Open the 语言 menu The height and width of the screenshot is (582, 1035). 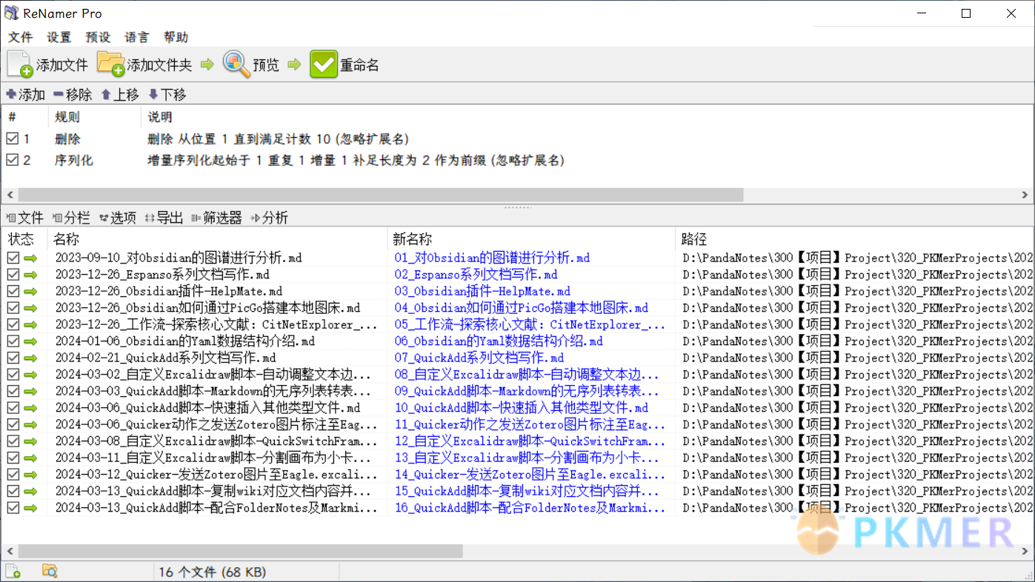pyautogui.click(x=137, y=37)
